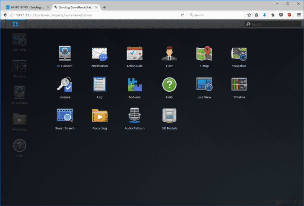Reload the page with the refresh button
Screen dimensions: 304x206
coord(183,15)
